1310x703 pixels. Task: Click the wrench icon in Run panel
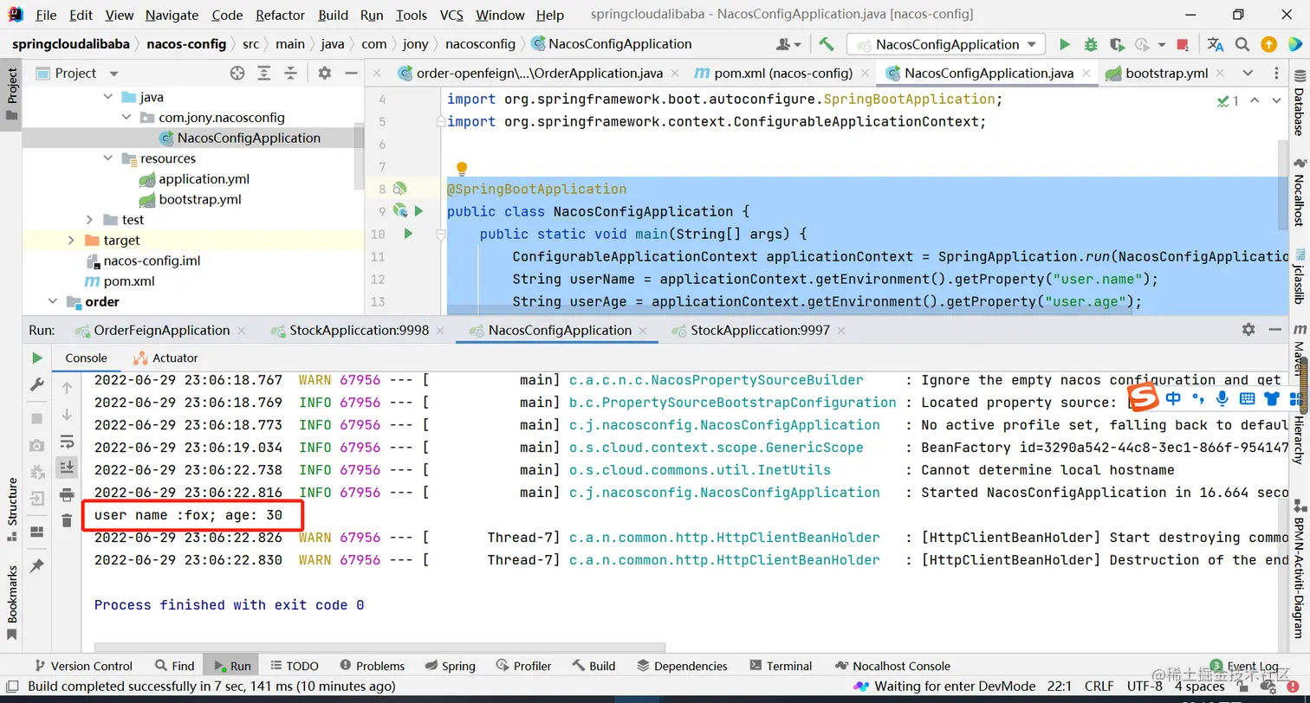[36, 384]
